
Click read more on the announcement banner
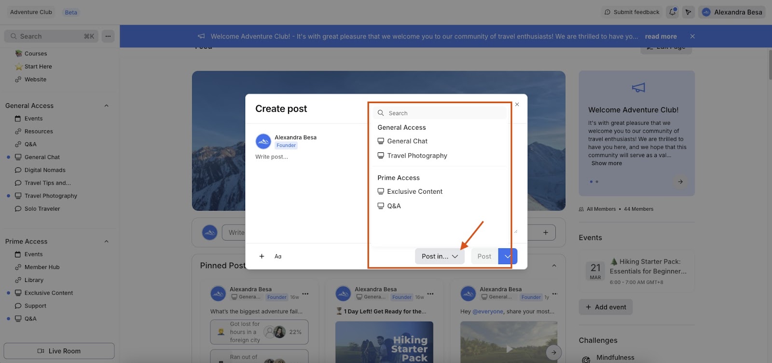[661, 37]
